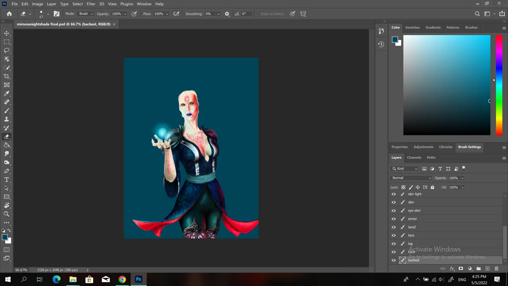
Task: Toggle pressure for opacity
Action: tap(134, 14)
